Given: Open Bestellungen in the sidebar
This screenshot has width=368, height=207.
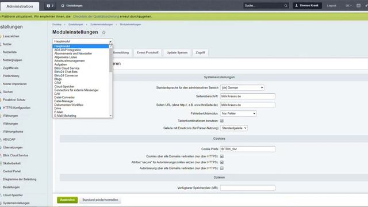Looking at the screenshot, I should (11, 187).
